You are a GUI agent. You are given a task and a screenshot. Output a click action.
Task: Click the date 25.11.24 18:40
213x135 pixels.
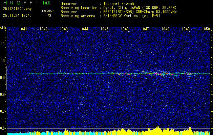(17, 16)
